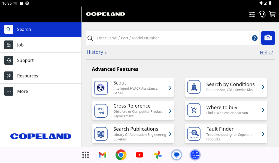Select the Search menu label

tap(24, 29)
